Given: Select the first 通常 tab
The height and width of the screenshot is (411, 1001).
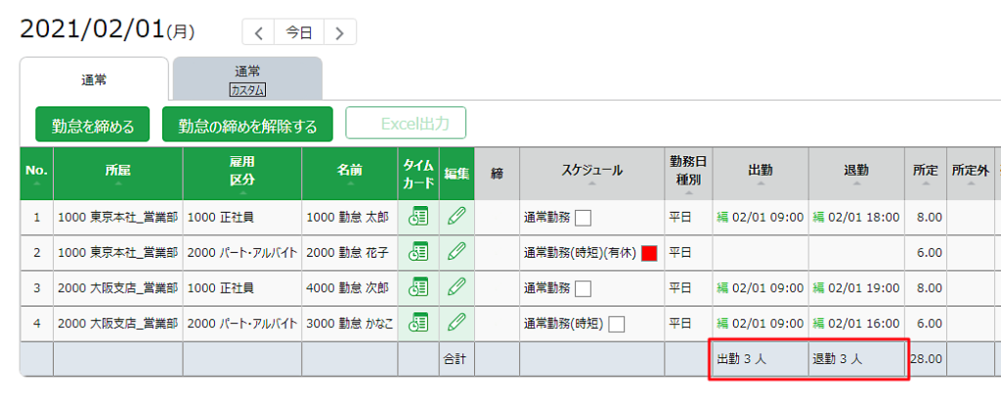Looking at the screenshot, I should 94,79.
